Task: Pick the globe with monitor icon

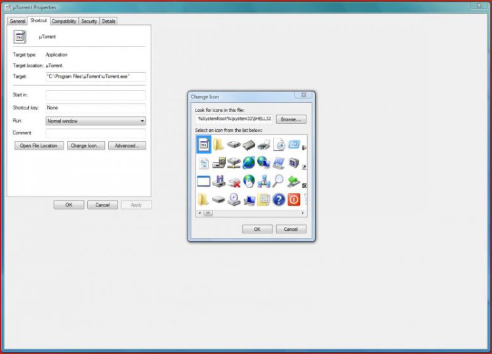Action: [264, 163]
